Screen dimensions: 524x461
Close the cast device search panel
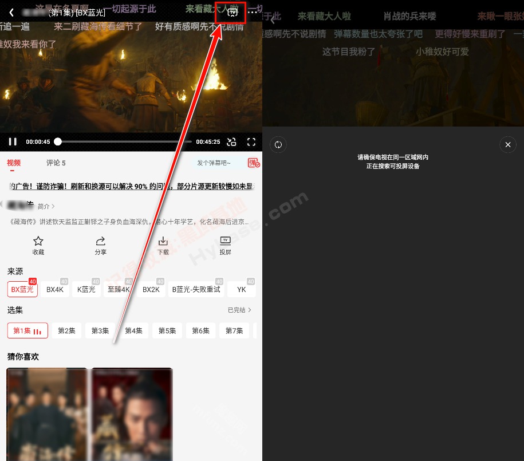tap(507, 145)
